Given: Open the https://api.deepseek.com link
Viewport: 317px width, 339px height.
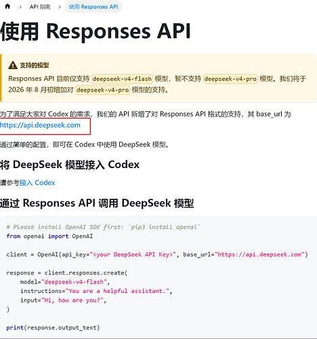Looking at the screenshot, I should coord(40,125).
